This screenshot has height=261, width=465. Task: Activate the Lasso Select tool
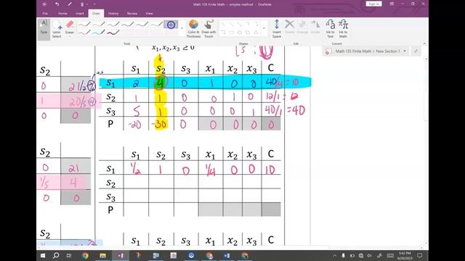(57, 29)
